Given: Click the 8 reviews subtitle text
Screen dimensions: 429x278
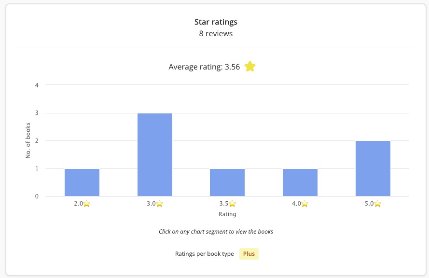Looking at the screenshot, I should coord(216,34).
